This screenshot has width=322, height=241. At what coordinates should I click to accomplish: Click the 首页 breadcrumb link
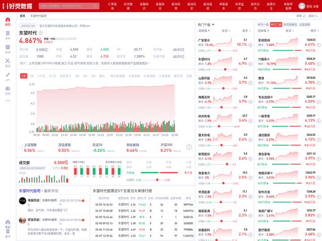coord(22,16)
